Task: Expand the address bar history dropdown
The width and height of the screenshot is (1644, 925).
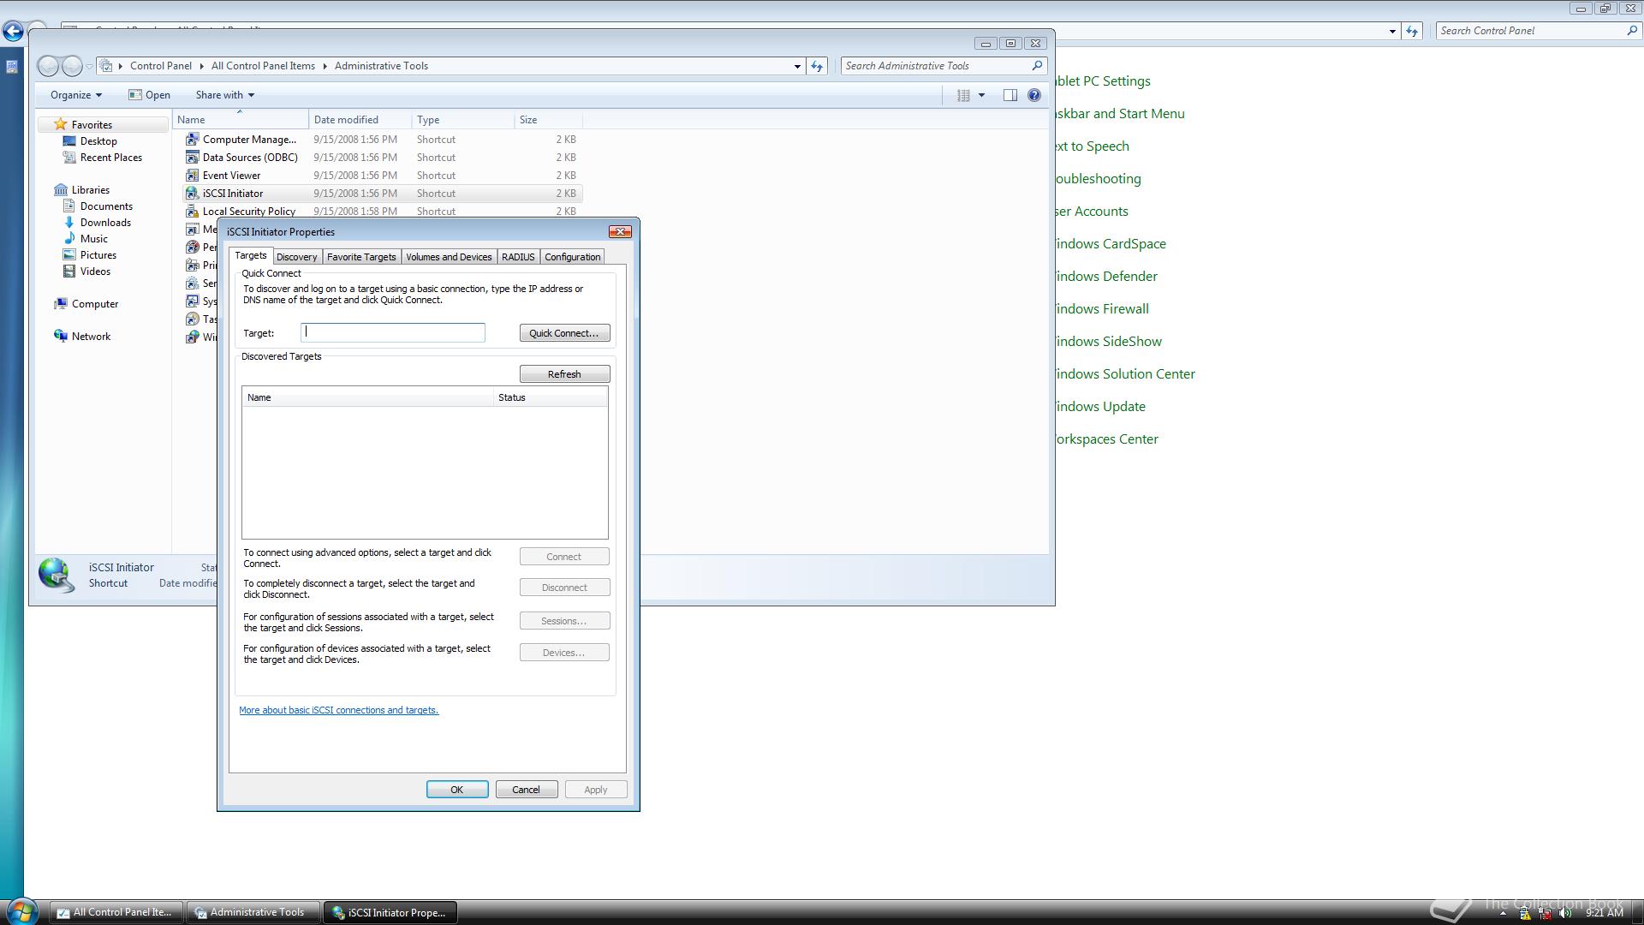Action: pos(797,66)
